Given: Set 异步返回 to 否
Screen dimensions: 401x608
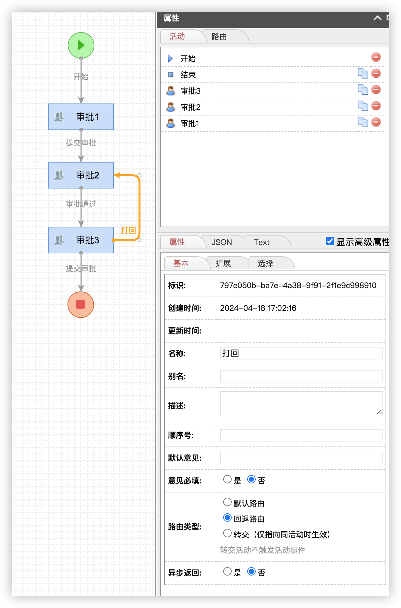Looking at the screenshot, I should (x=251, y=572).
